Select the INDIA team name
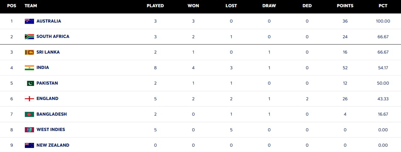Image resolution: width=401 pixels, height=152 pixels. 43,68
